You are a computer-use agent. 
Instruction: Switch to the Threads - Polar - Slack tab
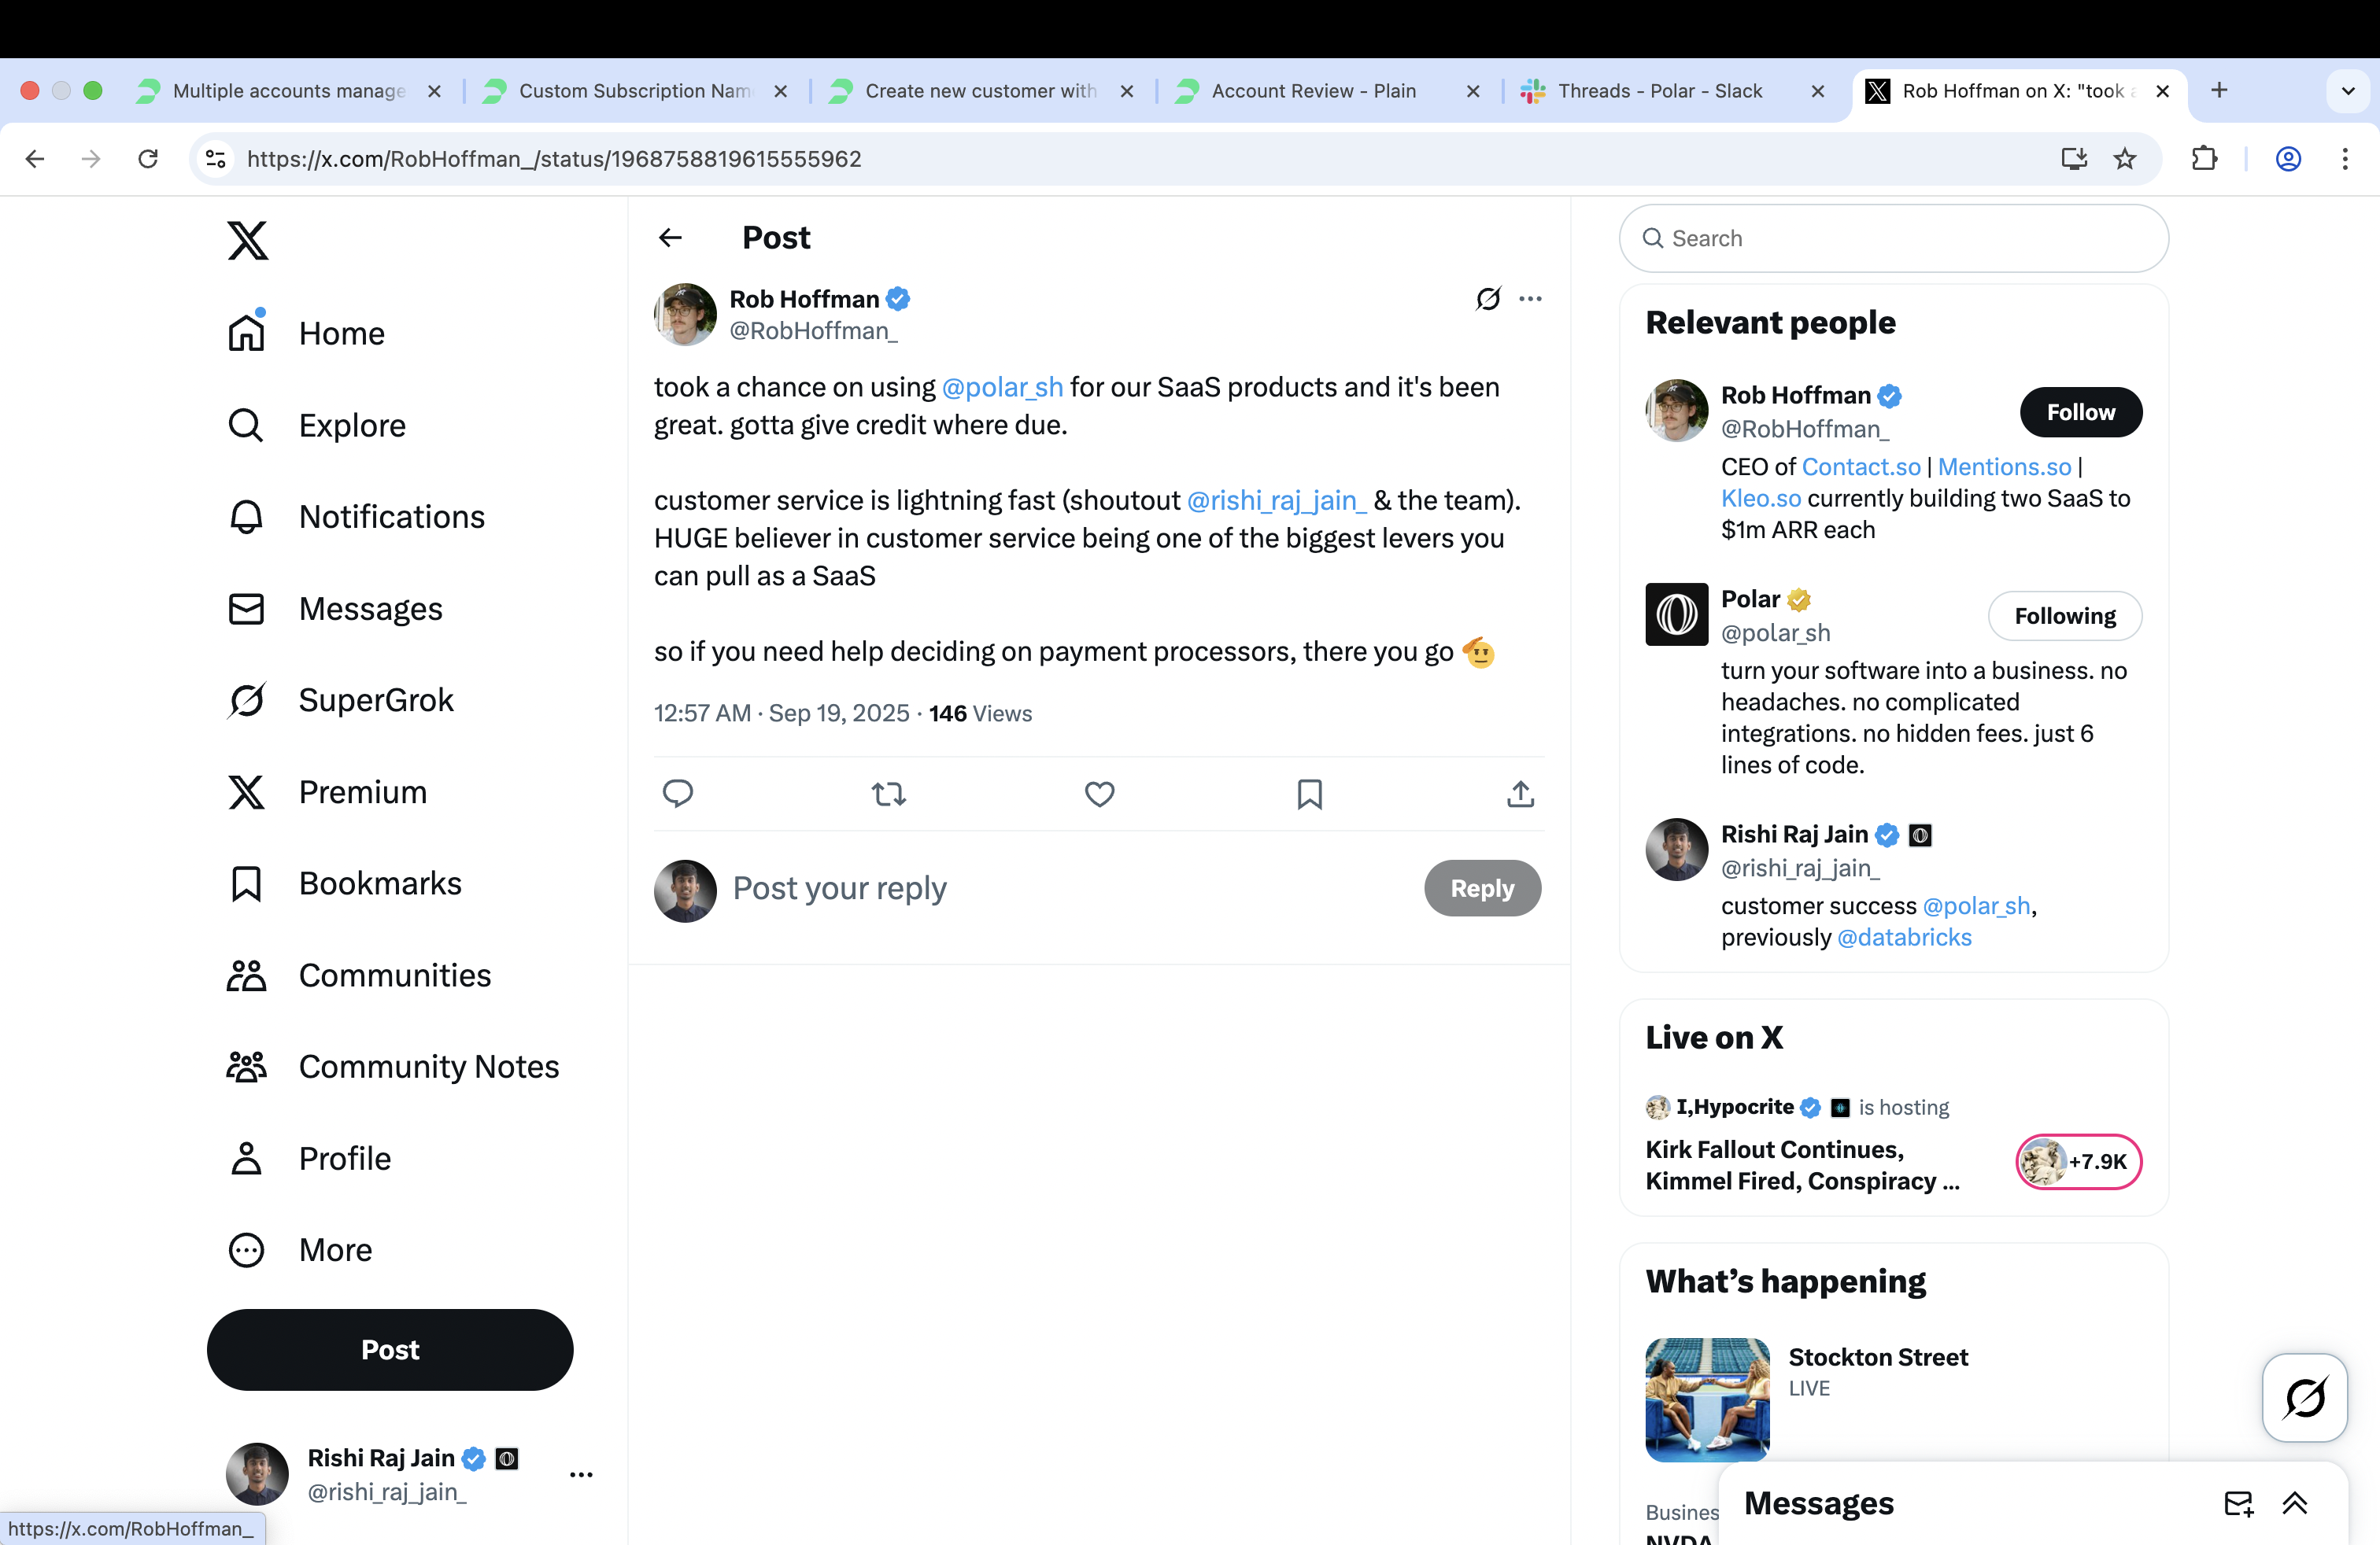click(x=1660, y=90)
